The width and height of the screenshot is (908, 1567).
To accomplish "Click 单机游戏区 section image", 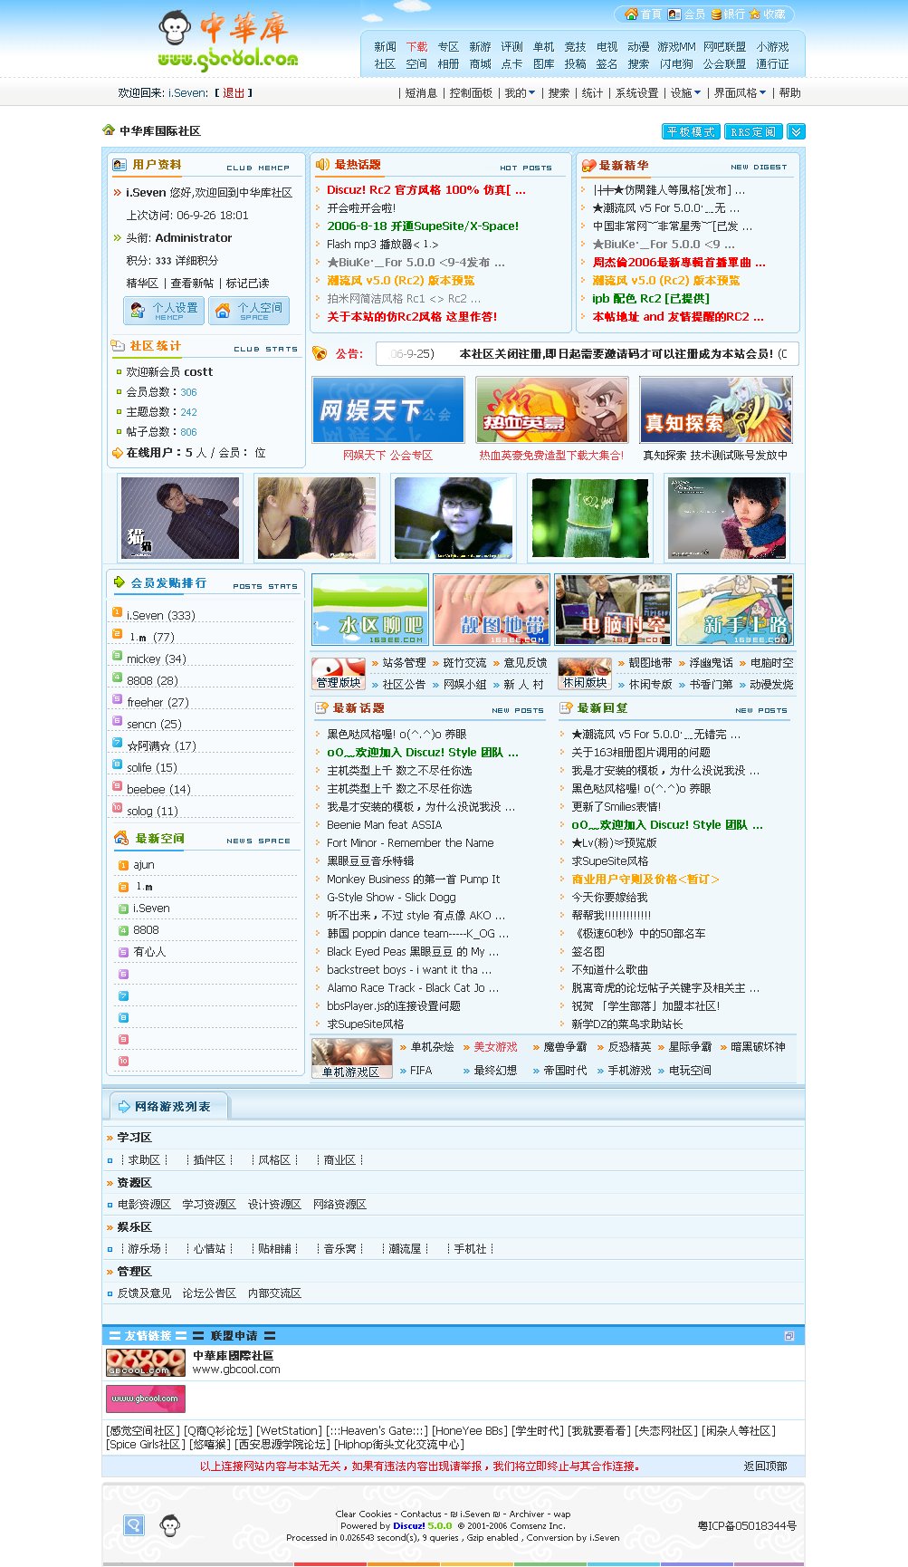I will 351,1059.
